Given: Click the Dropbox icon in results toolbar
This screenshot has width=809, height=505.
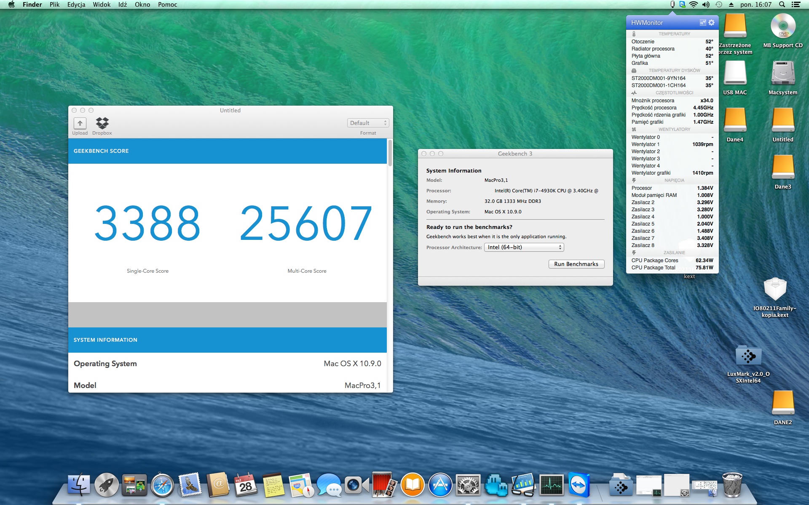Looking at the screenshot, I should click(x=102, y=123).
